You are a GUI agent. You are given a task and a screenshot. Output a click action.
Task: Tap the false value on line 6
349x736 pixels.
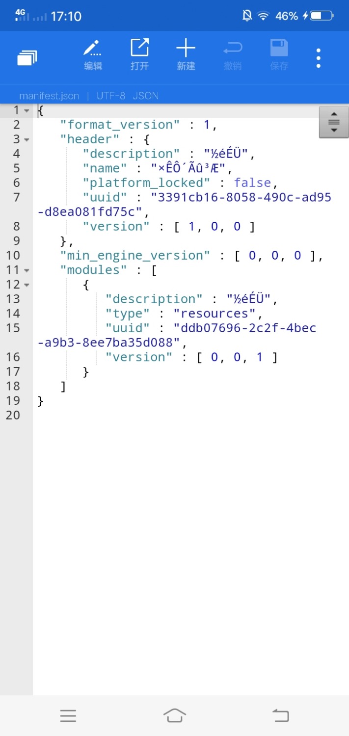[252, 183]
